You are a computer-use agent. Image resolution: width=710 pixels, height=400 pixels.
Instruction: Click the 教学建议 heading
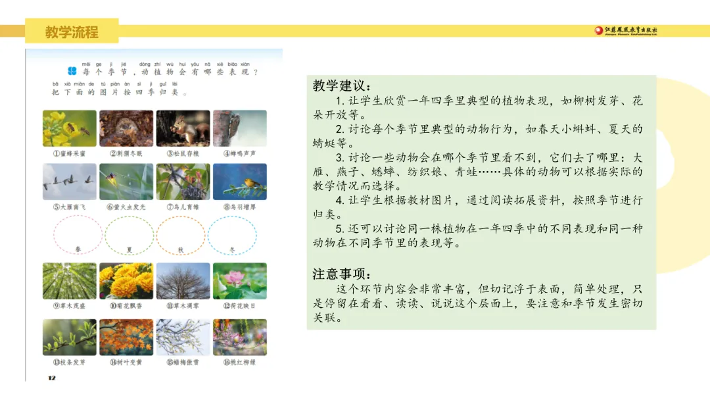[342, 86]
